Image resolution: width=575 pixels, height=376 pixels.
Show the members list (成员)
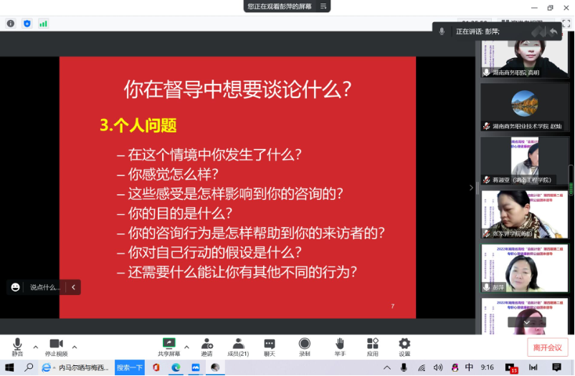(x=237, y=347)
